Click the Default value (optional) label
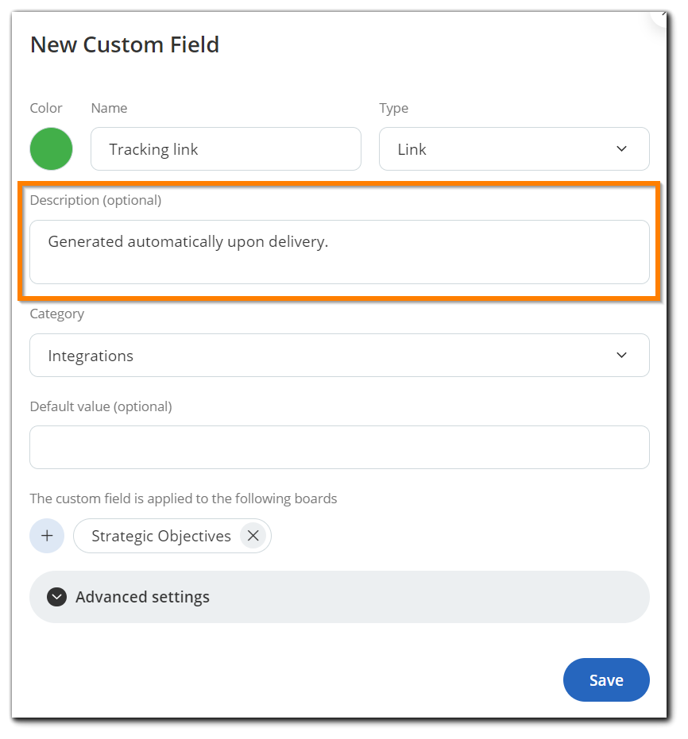The width and height of the screenshot is (688, 739). click(x=101, y=406)
